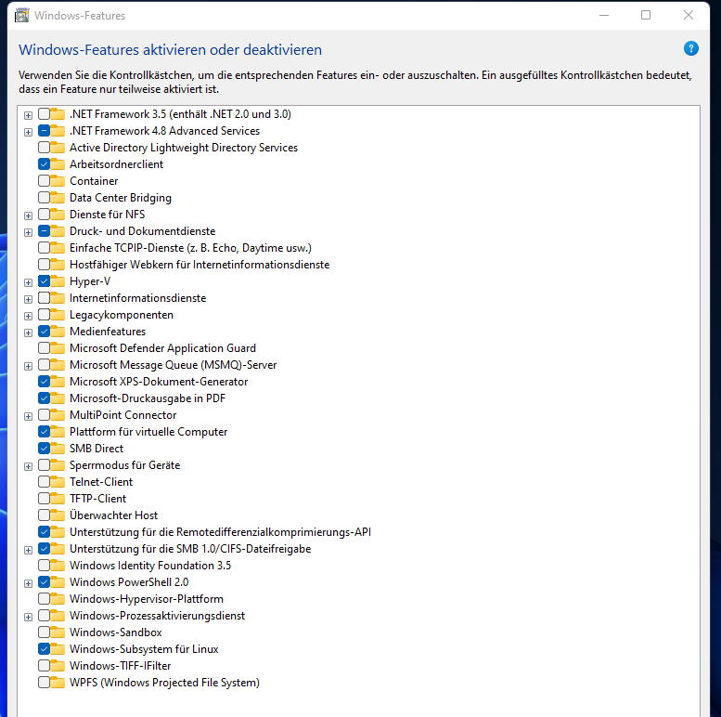
Task: Minimize the Windows-Features window
Action: click(604, 15)
